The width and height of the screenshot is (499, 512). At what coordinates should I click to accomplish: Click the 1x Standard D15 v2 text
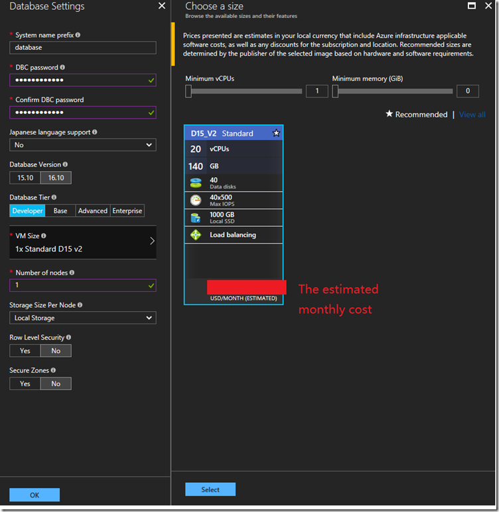click(48, 249)
